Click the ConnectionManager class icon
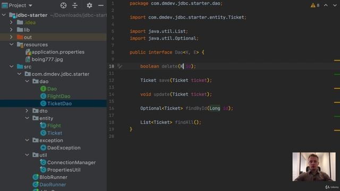 tap(43, 162)
